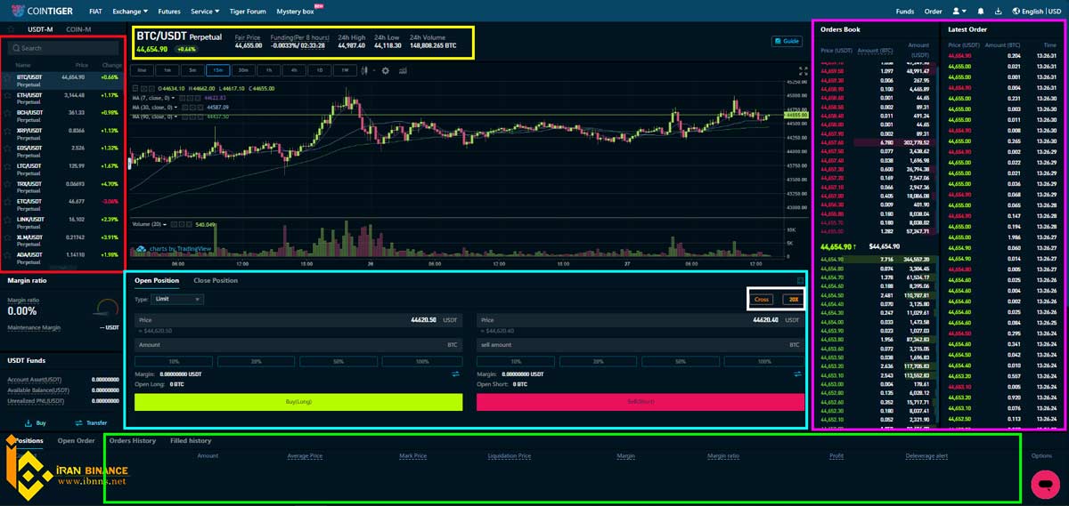The height and width of the screenshot is (506, 1069).
Task: Click the globe language icon
Action: 1015,12
